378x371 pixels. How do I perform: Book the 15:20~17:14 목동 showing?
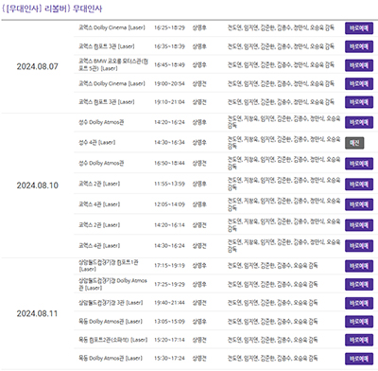[x=359, y=340]
